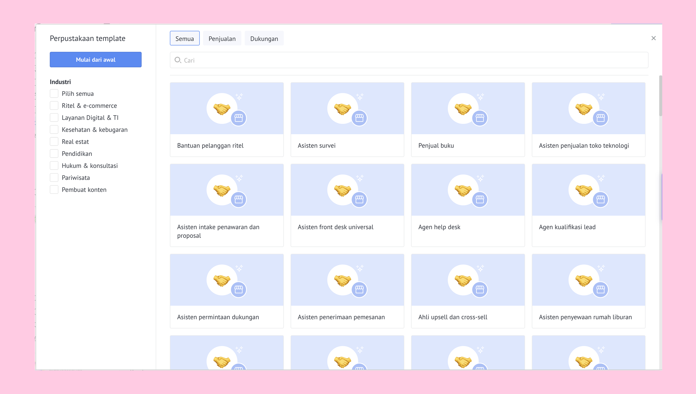Open the Dukungan tab
Image resolution: width=696 pixels, height=394 pixels.
click(264, 39)
